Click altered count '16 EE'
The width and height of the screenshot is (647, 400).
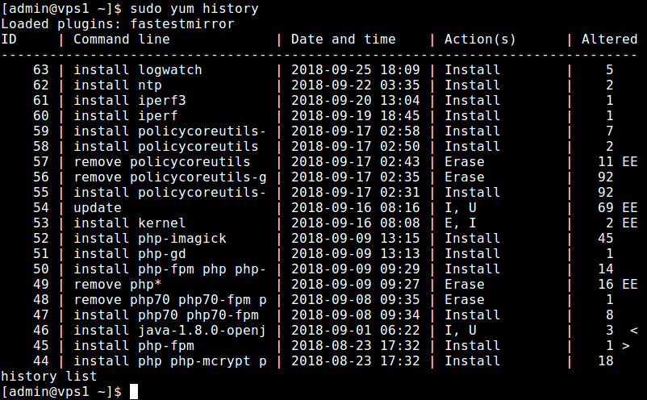click(x=618, y=285)
